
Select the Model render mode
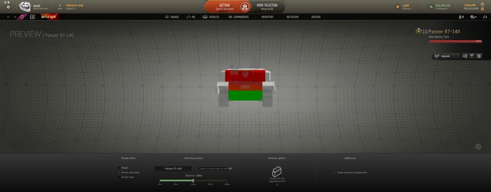123,168
